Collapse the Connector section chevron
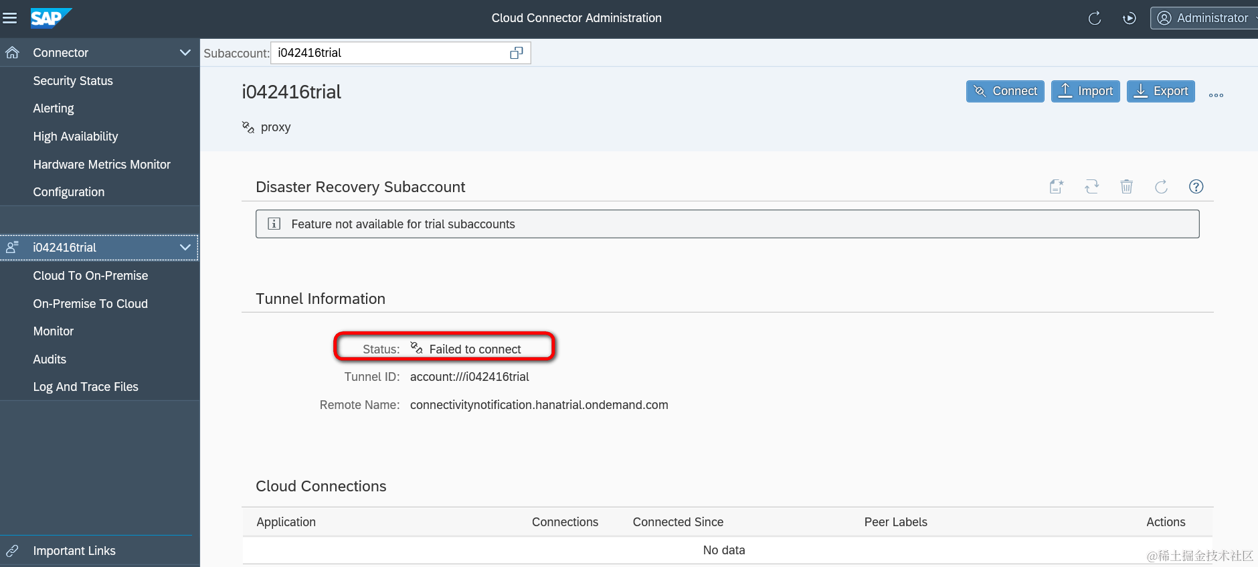1258x567 pixels. coord(185,52)
